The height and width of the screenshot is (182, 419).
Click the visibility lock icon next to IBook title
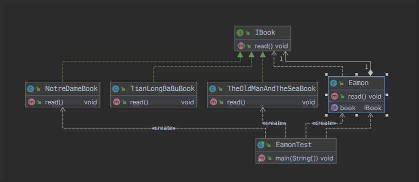[248, 33]
